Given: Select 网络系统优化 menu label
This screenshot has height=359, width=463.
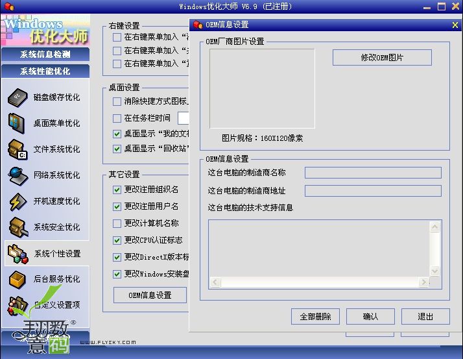Looking at the screenshot, I should click(x=56, y=175).
